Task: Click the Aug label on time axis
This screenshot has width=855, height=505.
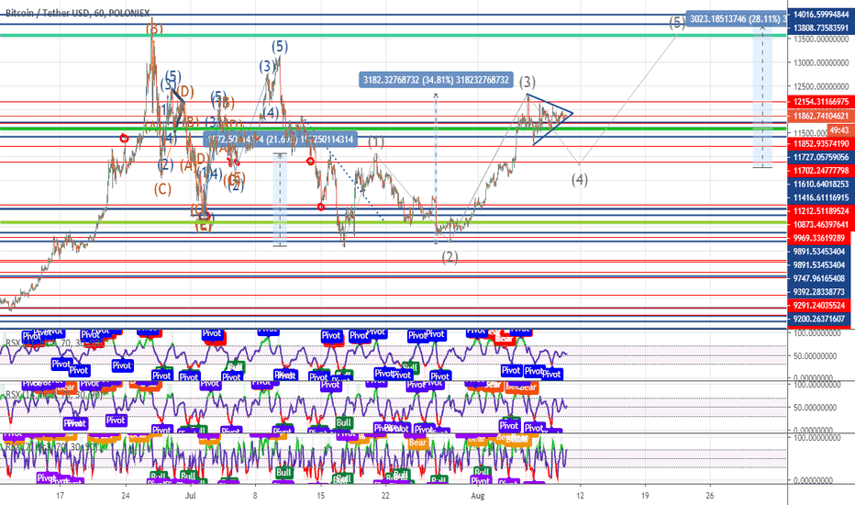Action: click(478, 496)
